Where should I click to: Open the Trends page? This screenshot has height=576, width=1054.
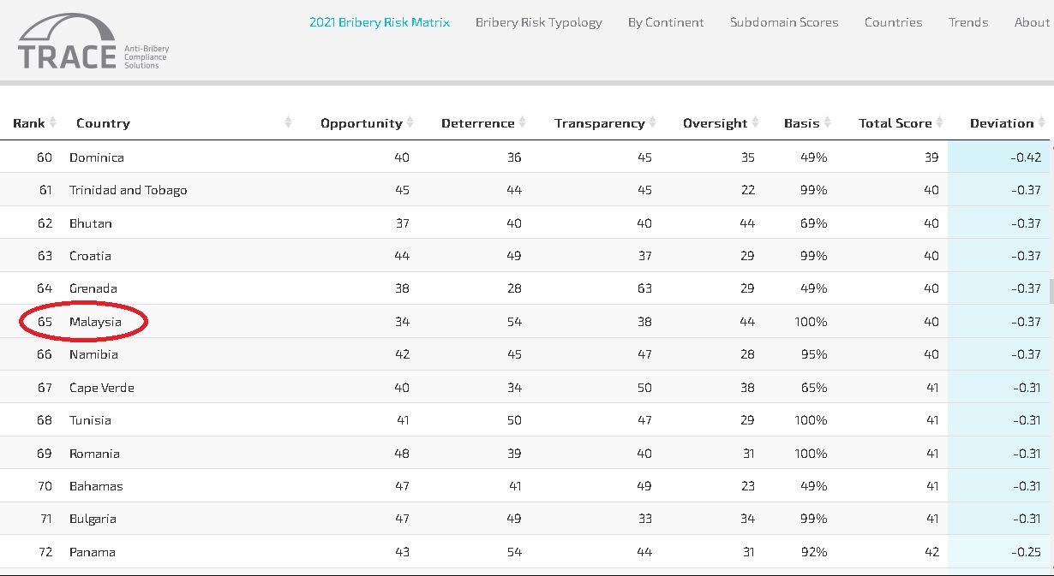[x=968, y=22]
